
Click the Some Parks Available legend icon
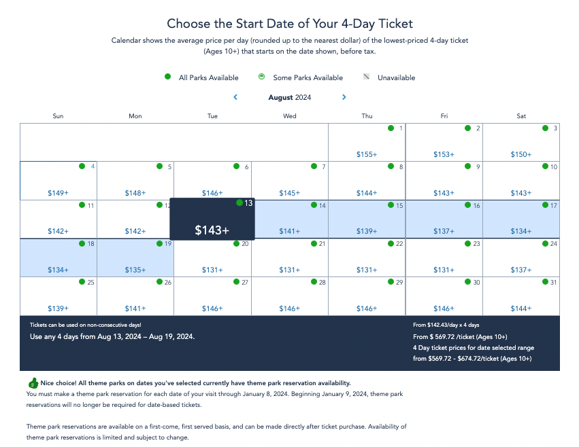tap(262, 77)
